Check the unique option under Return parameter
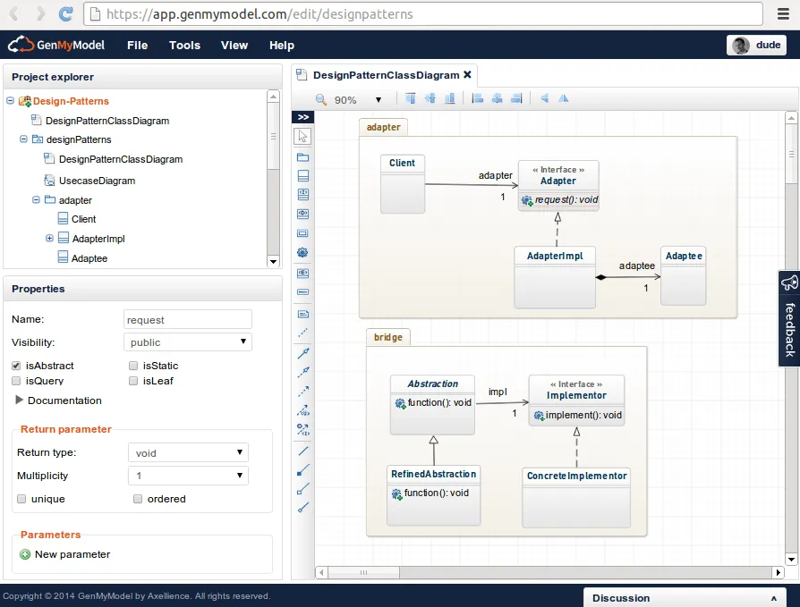Image resolution: width=800 pixels, height=607 pixels. point(21,499)
